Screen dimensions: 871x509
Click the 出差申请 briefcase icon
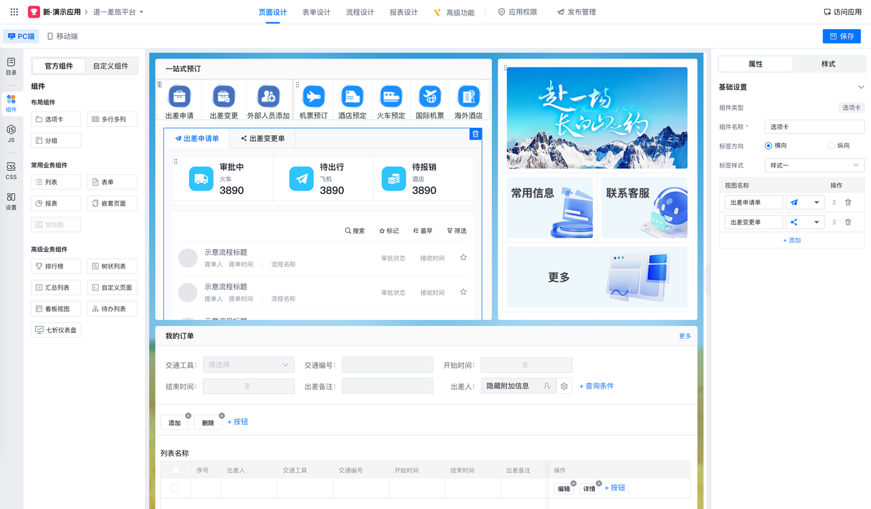(179, 97)
